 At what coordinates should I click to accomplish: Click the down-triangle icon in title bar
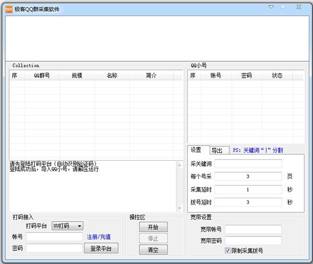271,7
